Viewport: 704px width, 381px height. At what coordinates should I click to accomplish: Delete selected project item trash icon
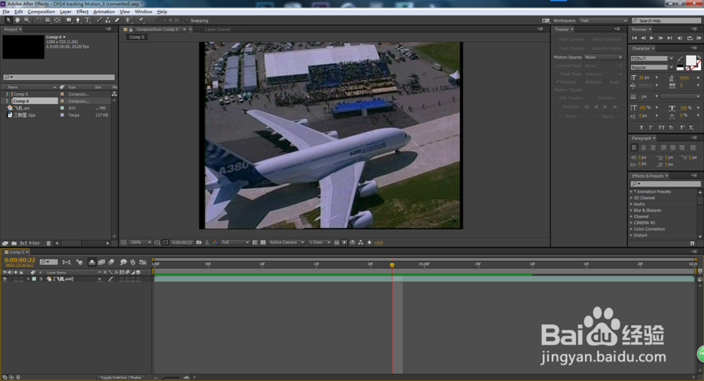(49, 243)
